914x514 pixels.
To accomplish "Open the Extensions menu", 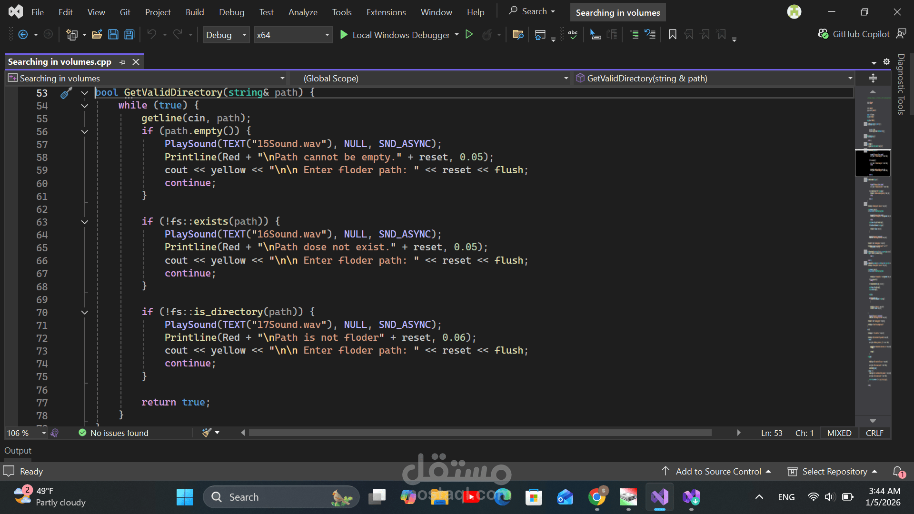I will [386, 12].
